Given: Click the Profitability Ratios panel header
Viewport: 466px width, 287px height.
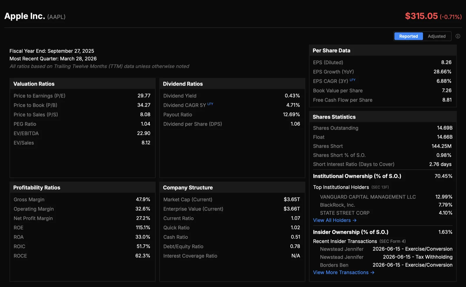Looking at the screenshot, I should 82,187.
